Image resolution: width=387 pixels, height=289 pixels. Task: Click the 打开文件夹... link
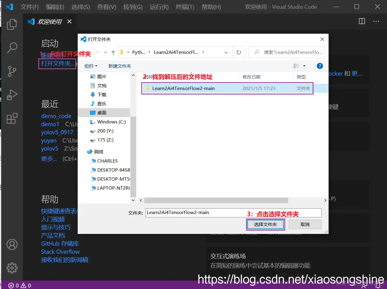(57, 64)
